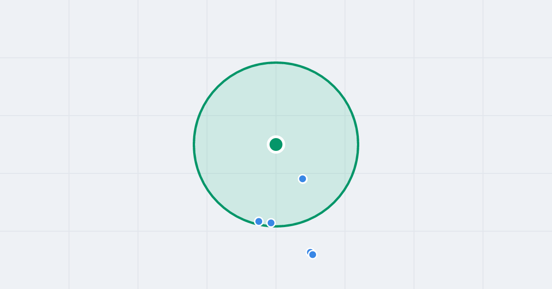Click the topmost point of the green circle outline
This screenshot has height=289, width=552.
tap(276, 63)
